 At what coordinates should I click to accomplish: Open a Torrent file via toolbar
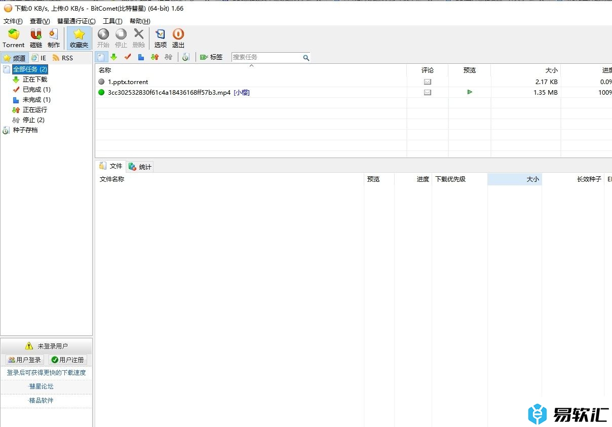point(14,38)
